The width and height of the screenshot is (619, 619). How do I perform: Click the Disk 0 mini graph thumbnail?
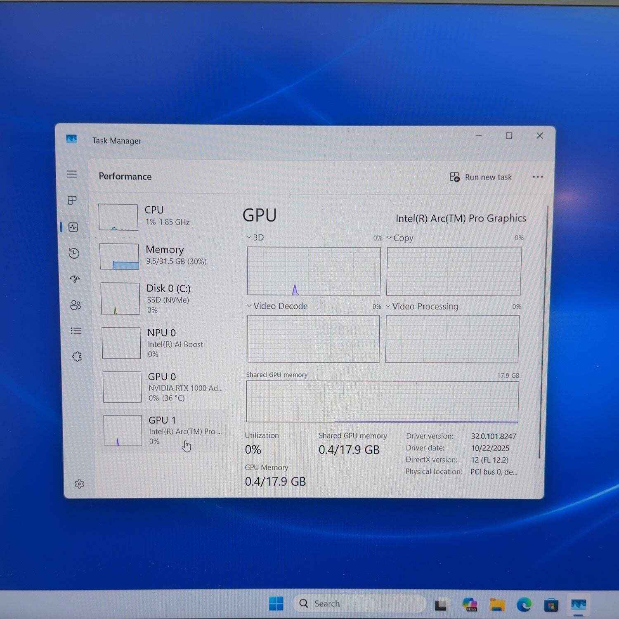[120, 298]
